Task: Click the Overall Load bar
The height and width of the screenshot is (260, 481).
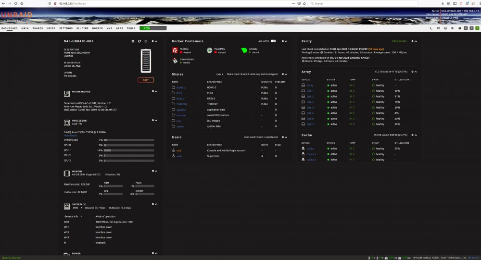Action: click(x=129, y=140)
